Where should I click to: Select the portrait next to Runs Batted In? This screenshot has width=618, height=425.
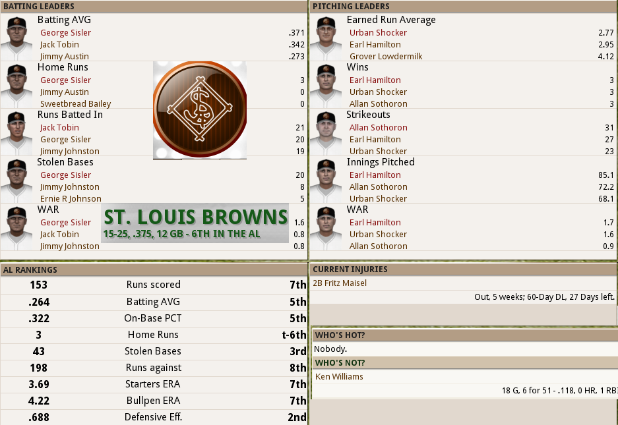(x=16, y=133)
